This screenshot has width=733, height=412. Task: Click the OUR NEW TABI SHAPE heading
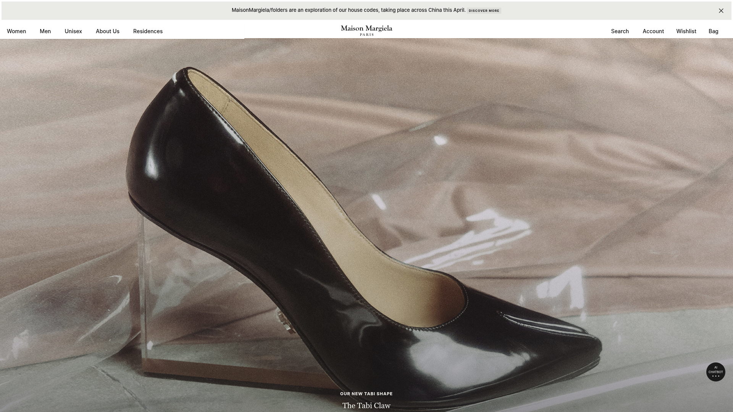pos(366,393)
